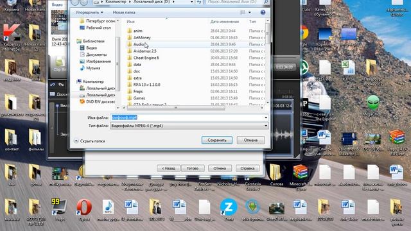Select Компьютер in the navigation pane

tap(93, 81)
